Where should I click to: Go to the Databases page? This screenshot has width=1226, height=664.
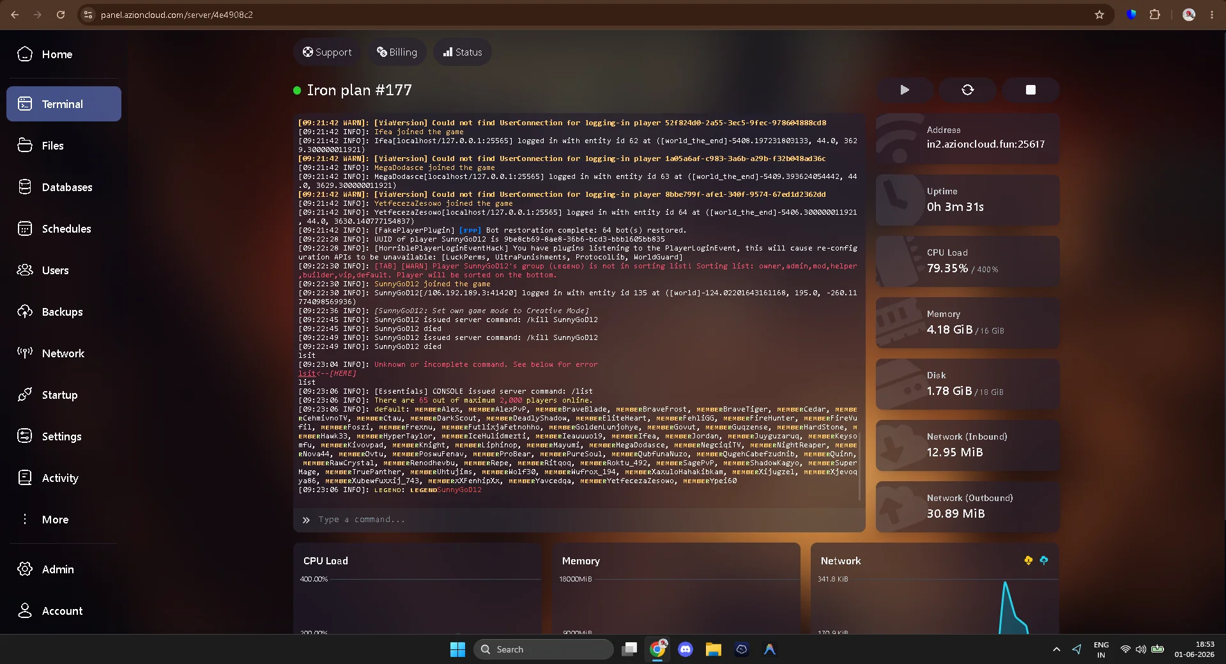click(63, 187)
